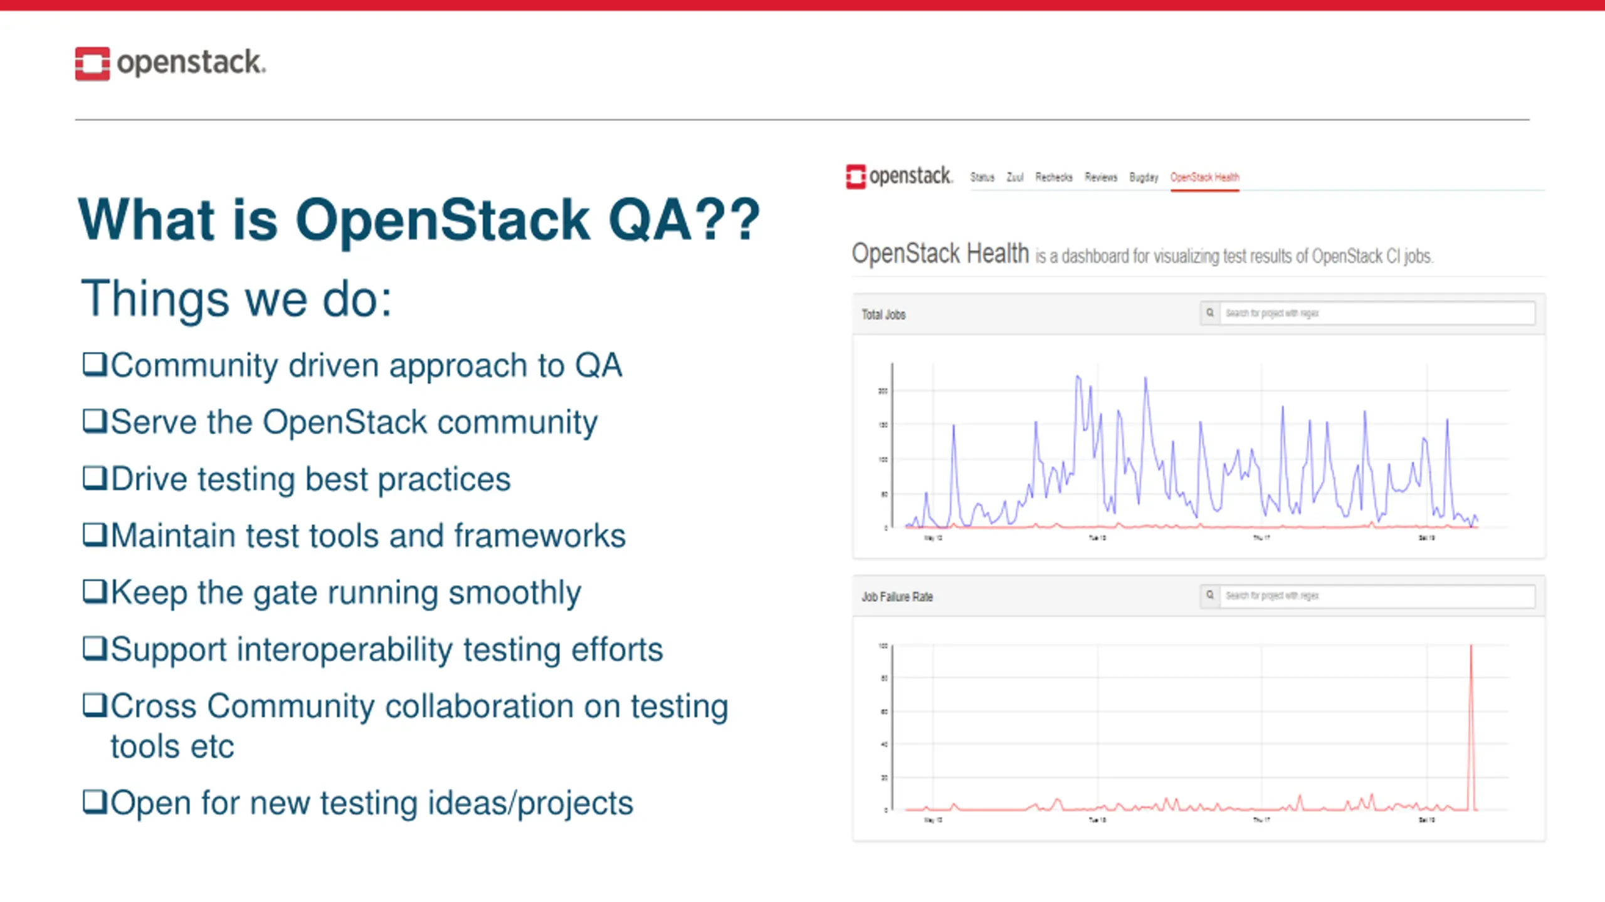Viewport: 1605px width, 902px height.
Task: Open the Zuul tab
Action: (1015, 177)
